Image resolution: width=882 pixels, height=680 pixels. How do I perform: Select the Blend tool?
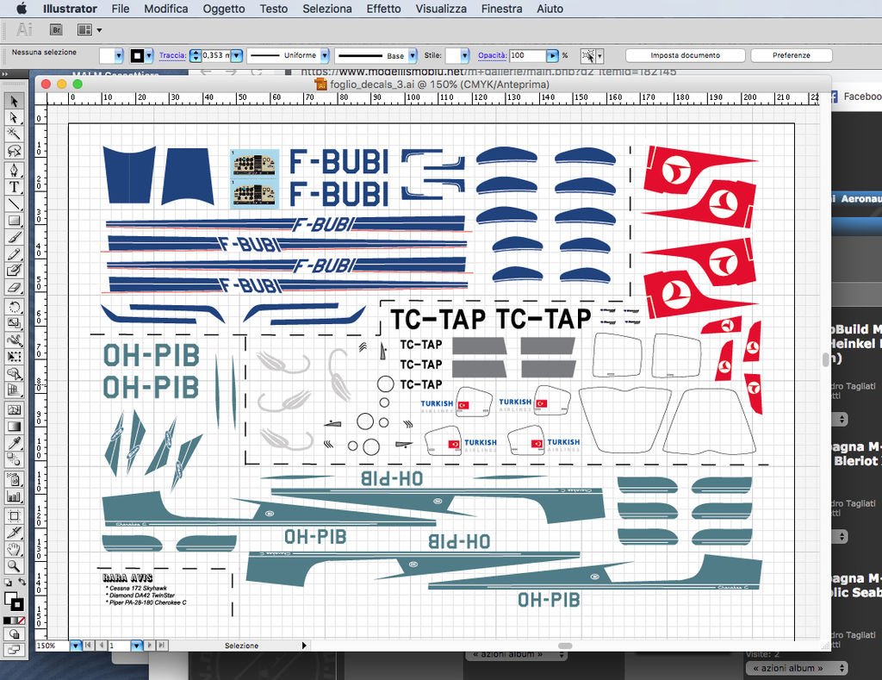pyautogui.click(x=14, y=459)
